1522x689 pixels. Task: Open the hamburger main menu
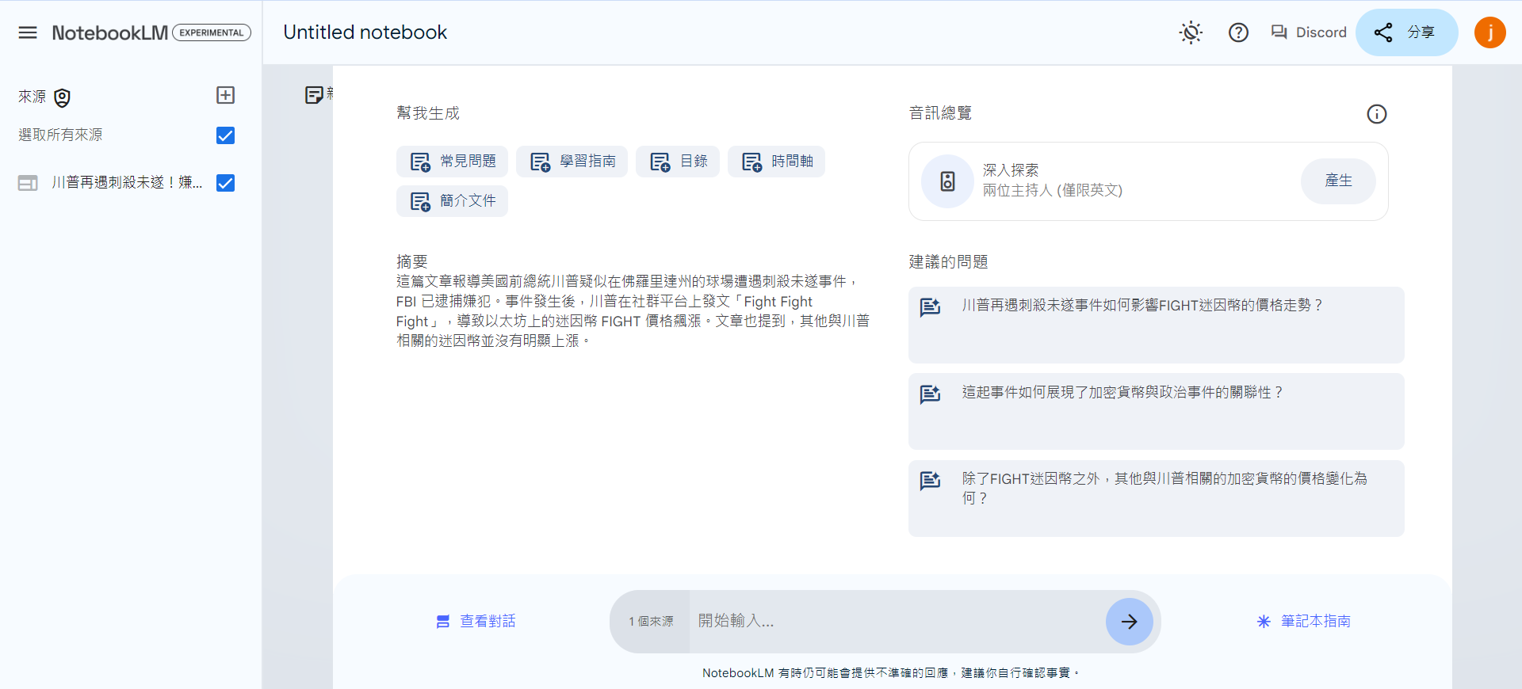click(x=28, y=32)
